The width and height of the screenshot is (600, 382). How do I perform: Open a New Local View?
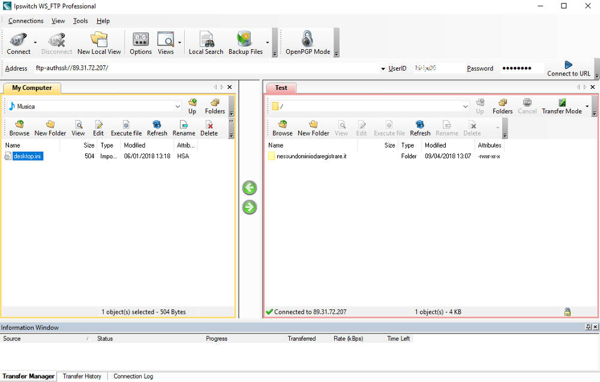(x=99, y=40)
